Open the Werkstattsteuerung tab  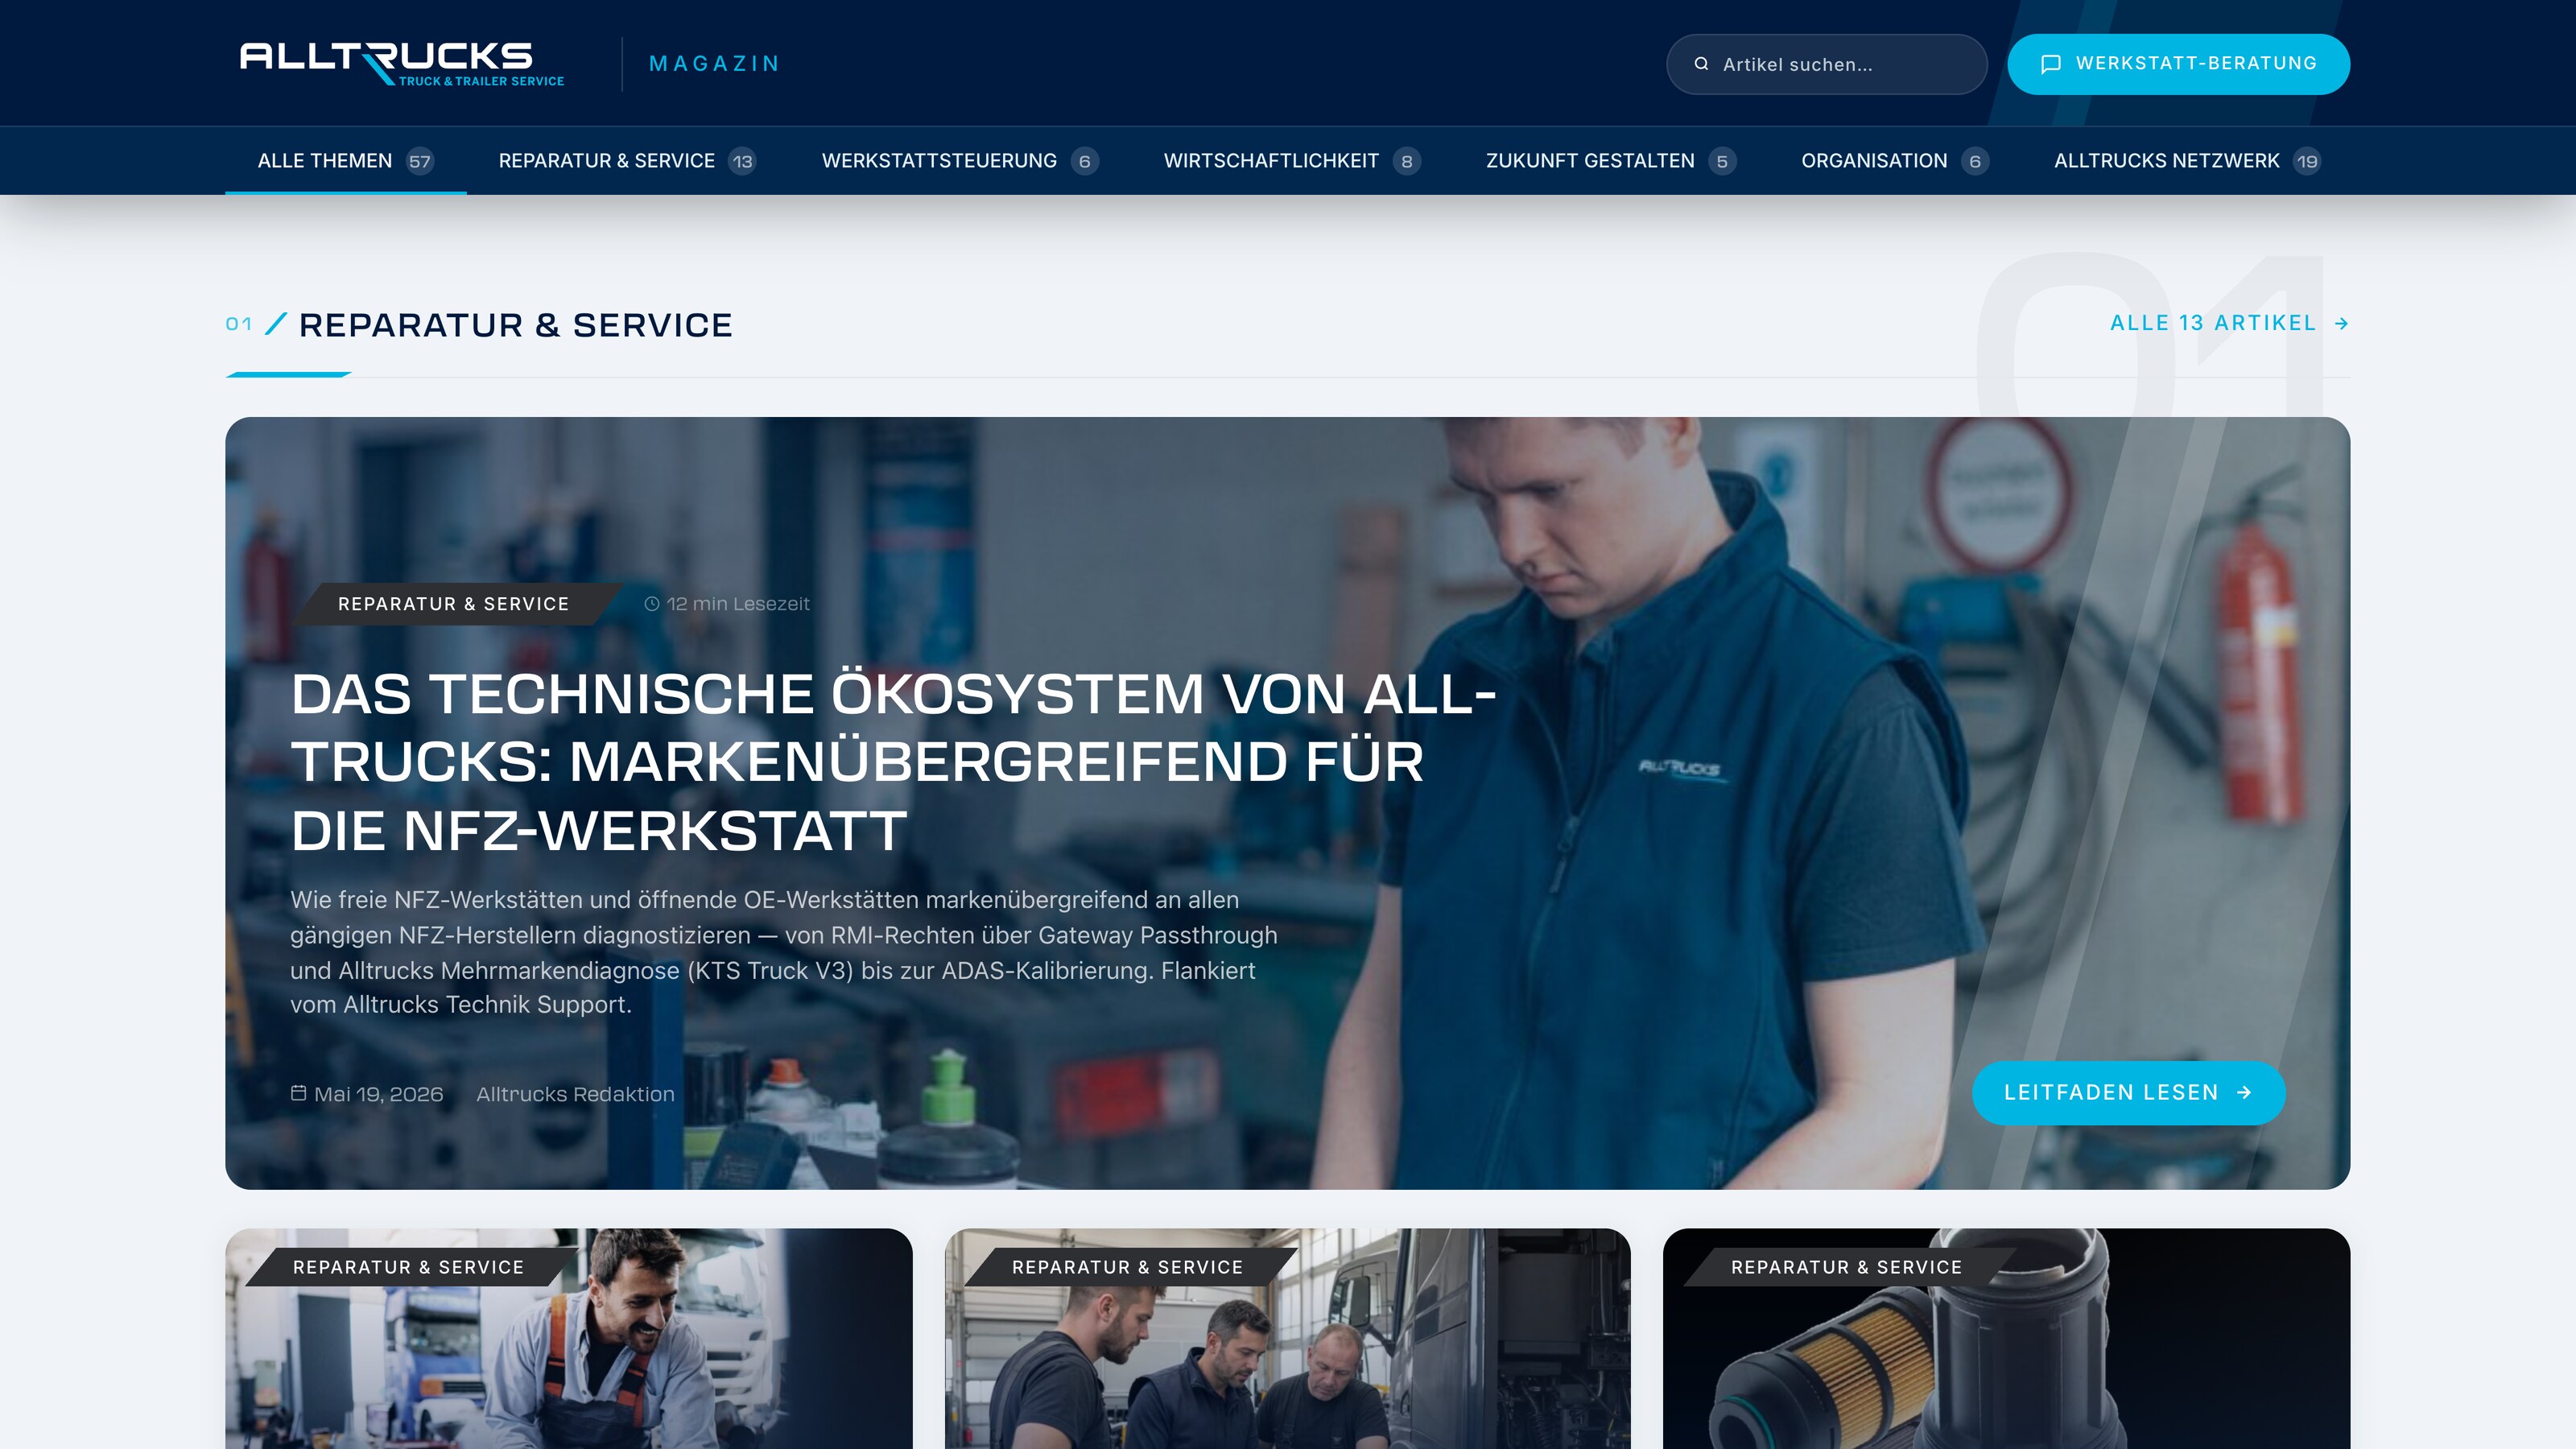tap(959, 161)
